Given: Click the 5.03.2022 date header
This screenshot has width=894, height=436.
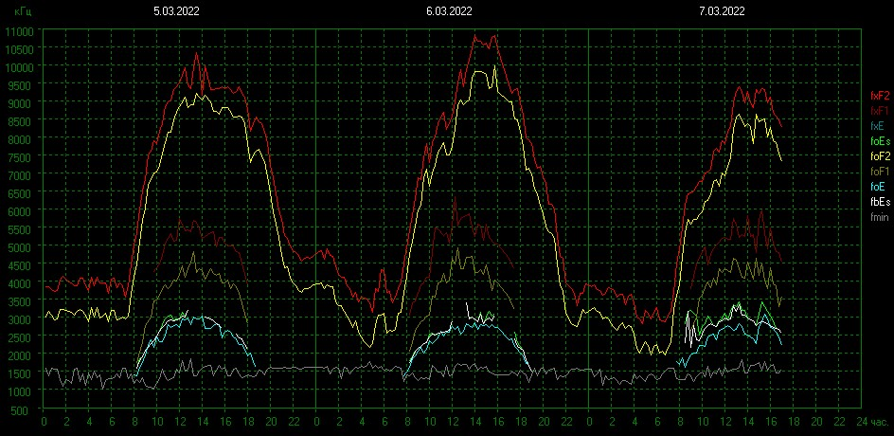Looking at the screenshot, I should click(177, 11).
